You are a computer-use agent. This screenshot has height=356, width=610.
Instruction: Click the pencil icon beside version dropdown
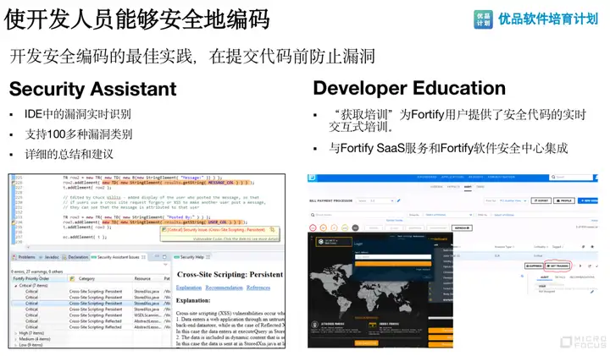398,200
